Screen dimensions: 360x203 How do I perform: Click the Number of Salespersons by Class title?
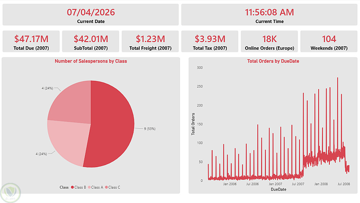click(x=91, y=61)
